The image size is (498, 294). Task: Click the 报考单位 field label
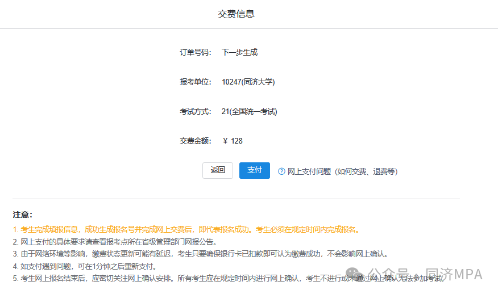[x=195, y=82]
